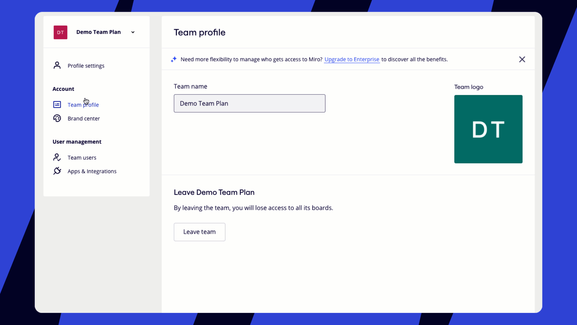
Task: Click the Team logo label
Action: point(469,87)
